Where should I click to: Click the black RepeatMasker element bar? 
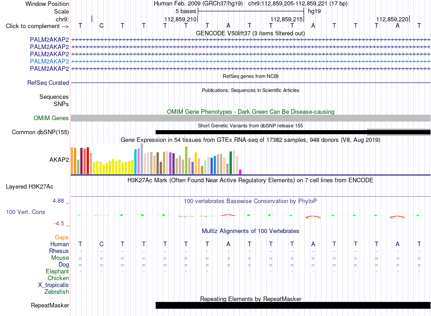(293, 305)
